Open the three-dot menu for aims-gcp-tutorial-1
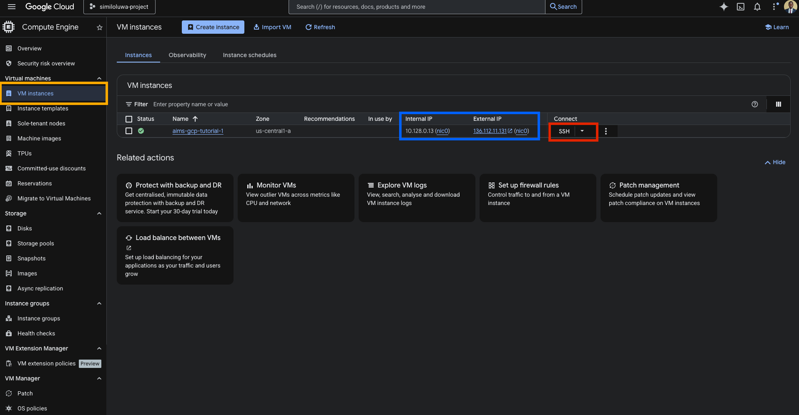Image resolution: width=799 pixels, height=415 pixels. [606, 131]
